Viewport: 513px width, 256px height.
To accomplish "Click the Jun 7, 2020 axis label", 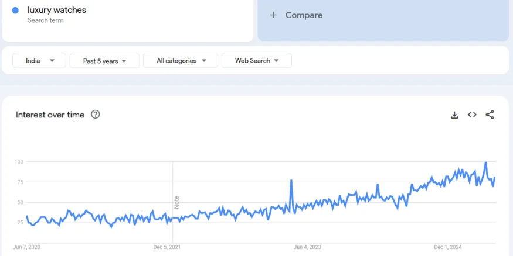I will pyautogui.click(x=27, y=247).
